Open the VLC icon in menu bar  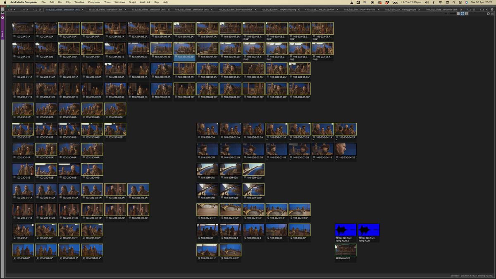(x=352, y=2)
